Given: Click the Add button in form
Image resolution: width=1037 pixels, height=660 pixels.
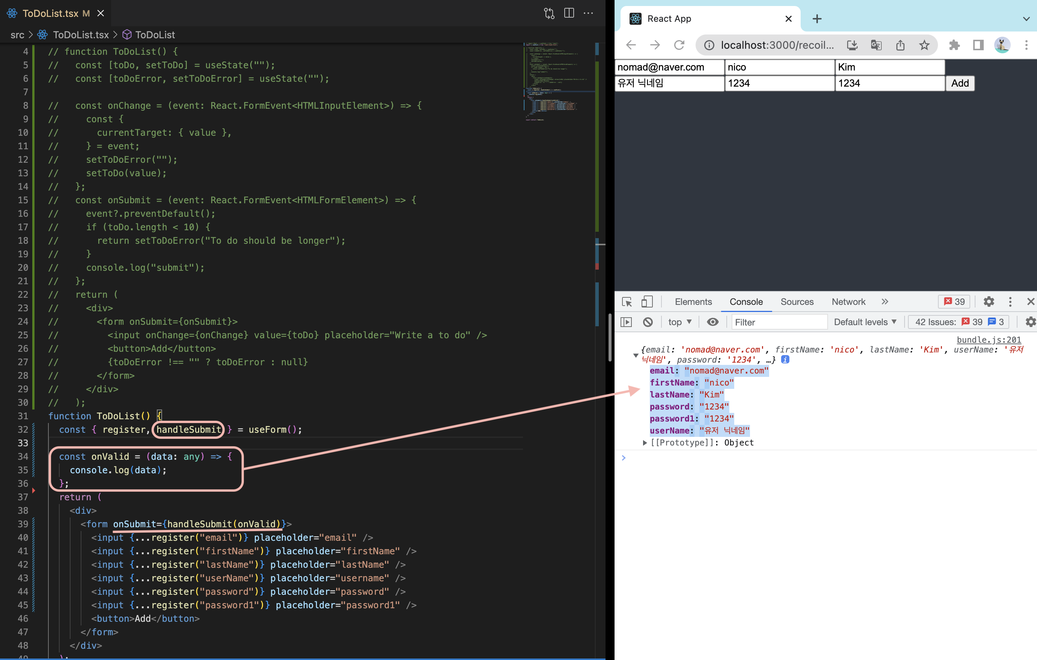Looking at the screenshot, I should (959, 83).
